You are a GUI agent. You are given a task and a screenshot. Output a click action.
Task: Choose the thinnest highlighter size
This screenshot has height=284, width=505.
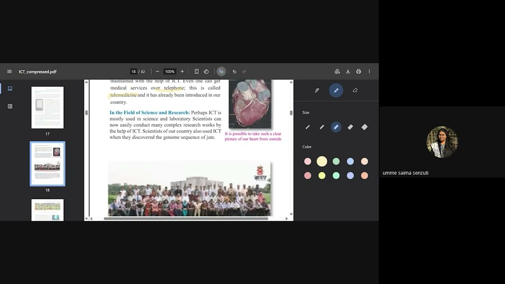click(x=308, y=127)
